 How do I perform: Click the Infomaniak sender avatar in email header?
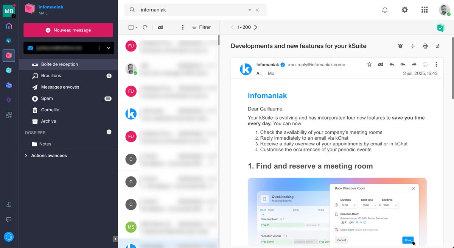click(x=246, y=69)
